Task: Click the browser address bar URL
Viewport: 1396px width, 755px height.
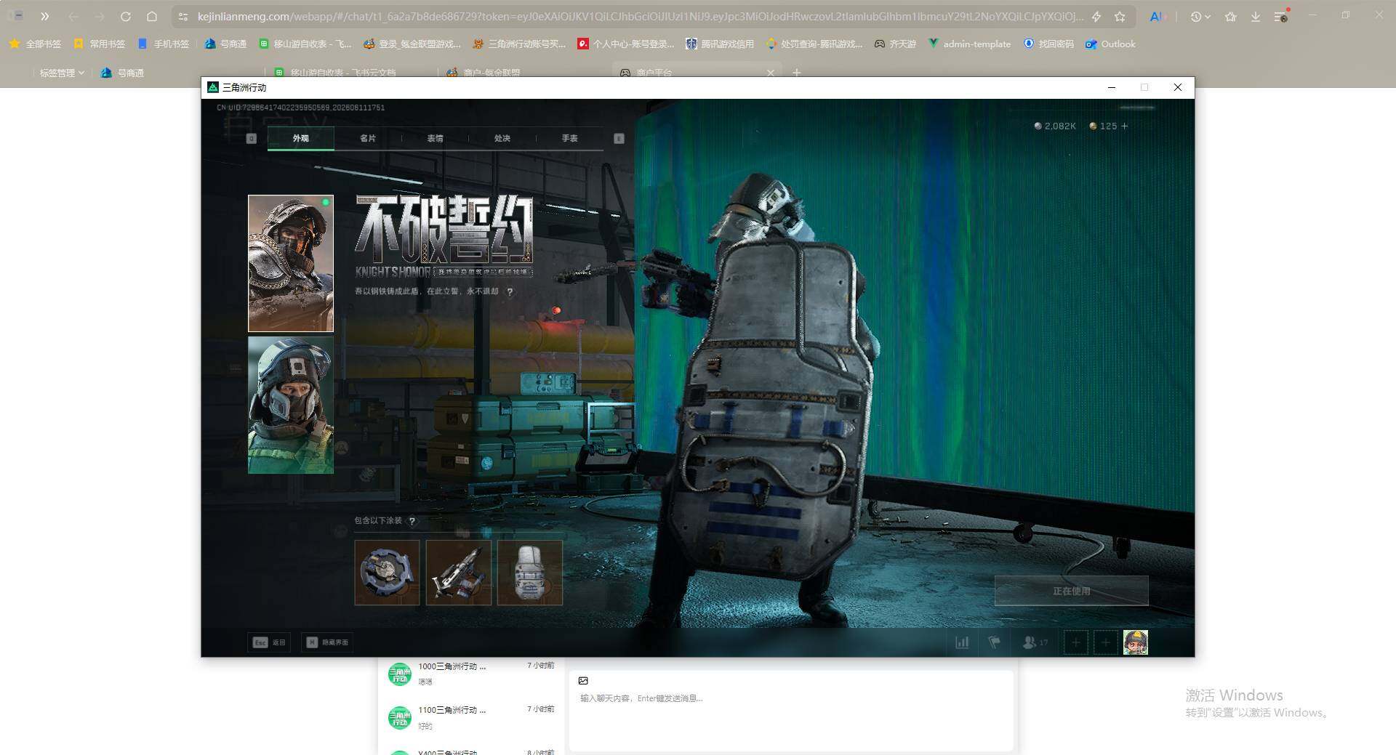Action: pos(640,16)
